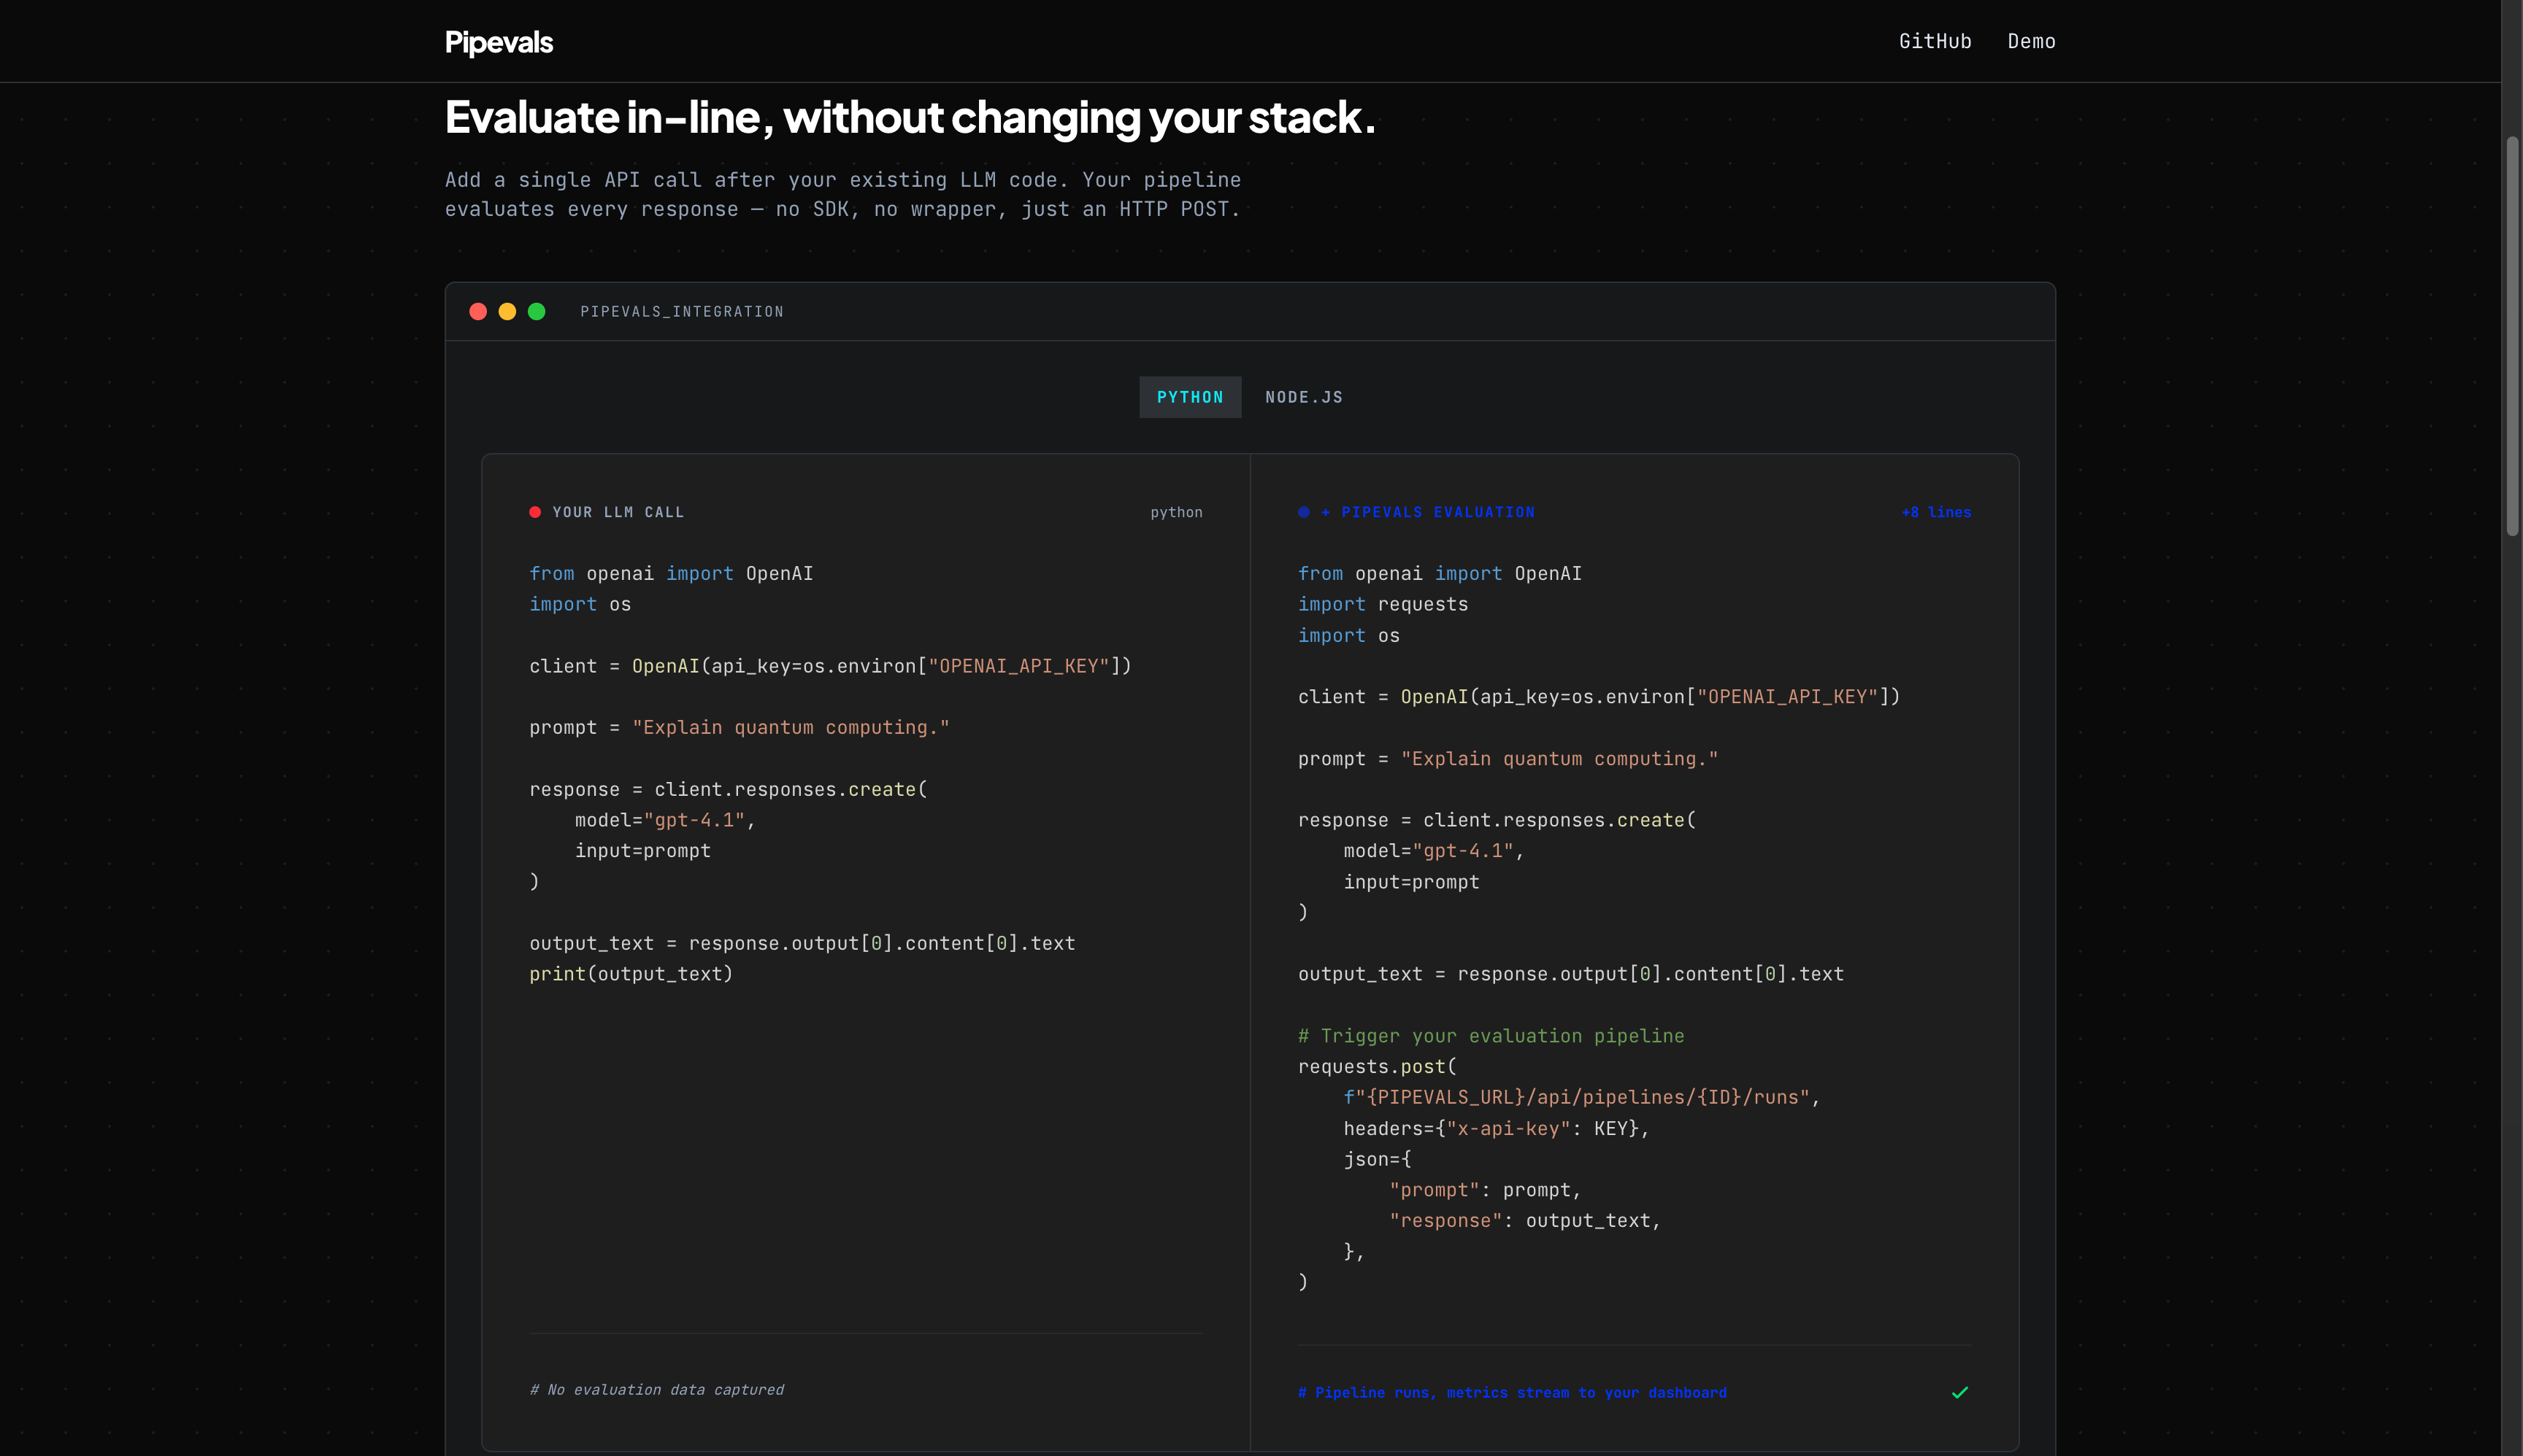
Task: Click the red window dot
Action: 478,312
